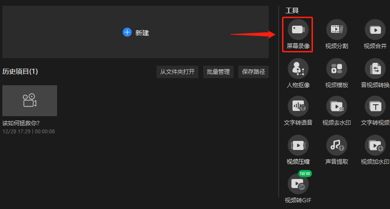
Task: Click the blue plus 新建 icon
Action: [127, 32]
